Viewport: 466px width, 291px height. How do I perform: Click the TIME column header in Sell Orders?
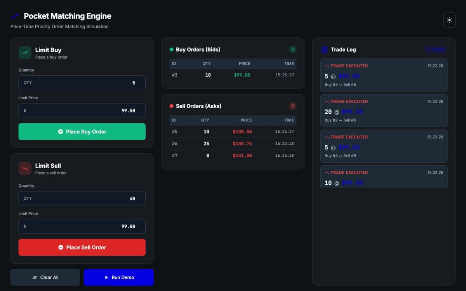pyautogui.click(x=289, y=120)
